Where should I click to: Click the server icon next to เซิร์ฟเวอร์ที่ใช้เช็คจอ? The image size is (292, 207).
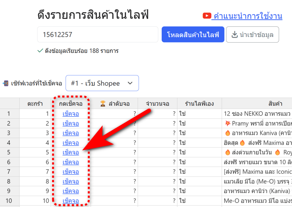pos(5,83)
